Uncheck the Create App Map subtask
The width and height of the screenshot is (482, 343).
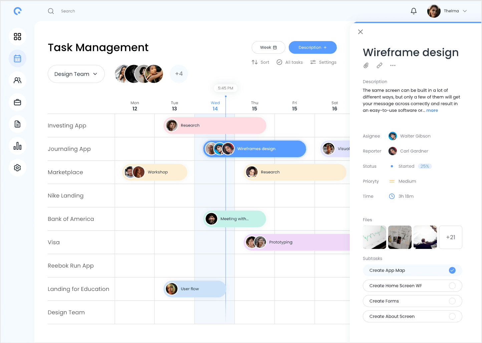click(x=452, y=270)
